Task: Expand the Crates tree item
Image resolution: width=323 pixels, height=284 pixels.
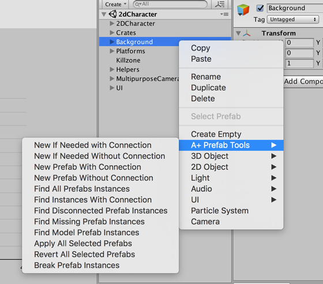Action: (112, 32)
